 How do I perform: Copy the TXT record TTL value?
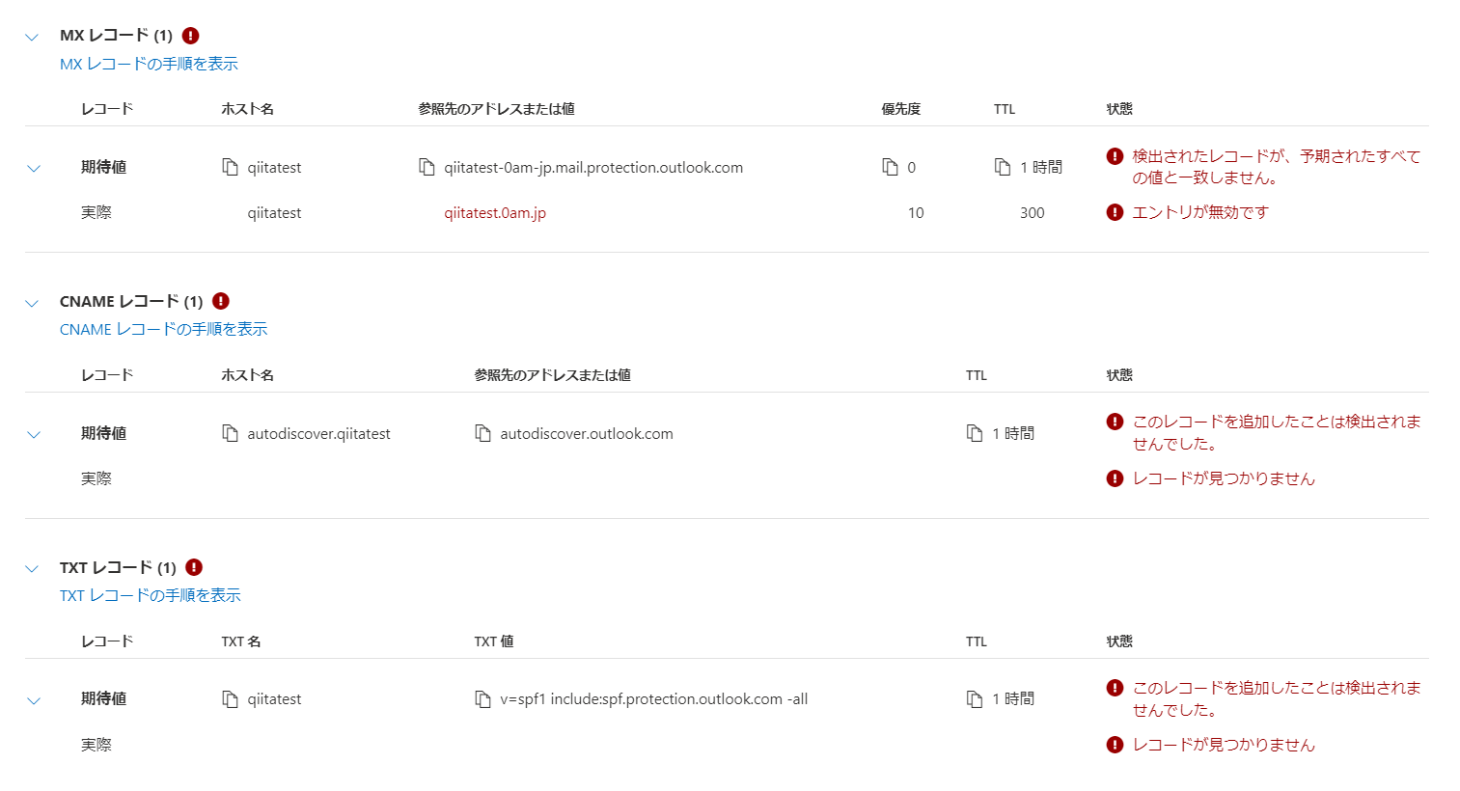click(x=975, y=698)
